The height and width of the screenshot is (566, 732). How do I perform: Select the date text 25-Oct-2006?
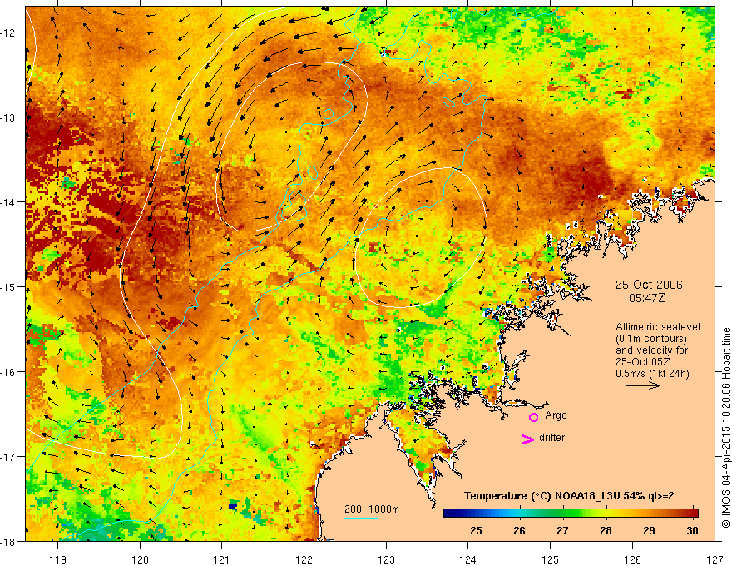coord(649,285)
